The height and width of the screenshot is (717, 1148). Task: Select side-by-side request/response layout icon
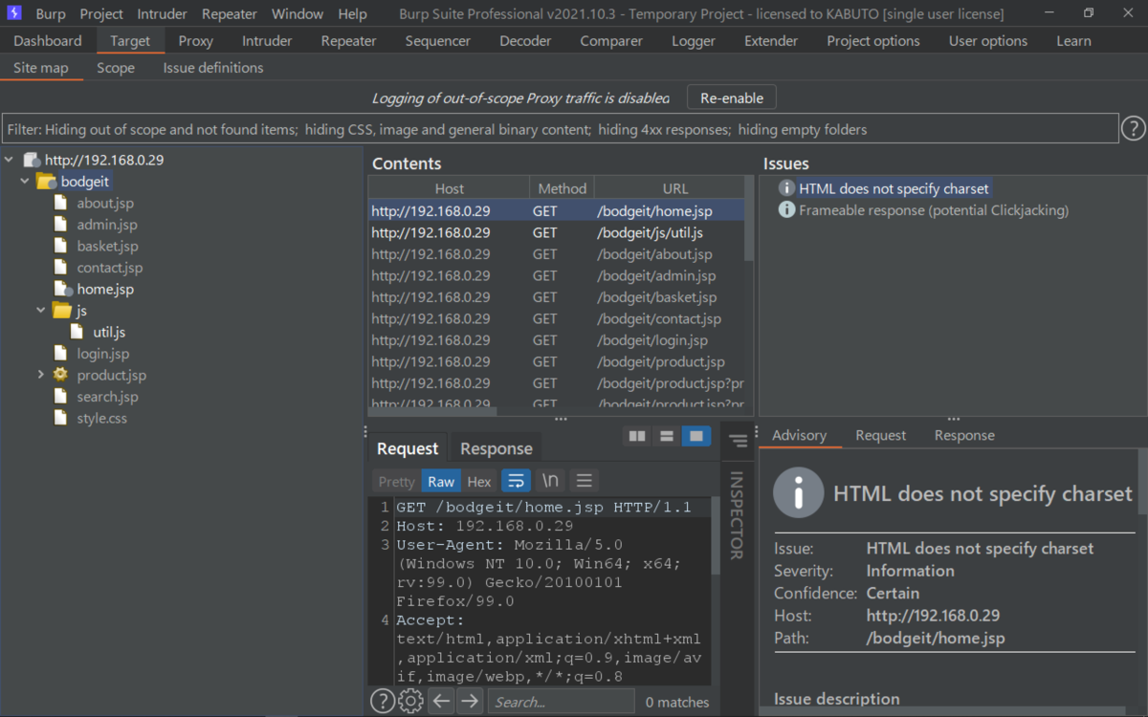(637, 436)
